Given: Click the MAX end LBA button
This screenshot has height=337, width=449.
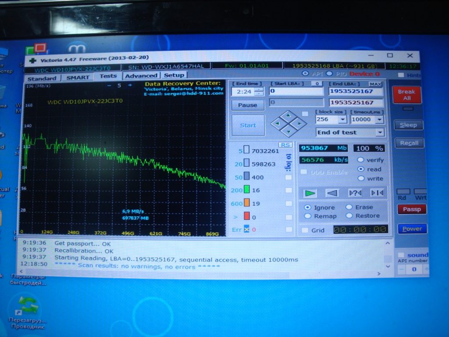Looking at the screenshot, I should (x=375, y=84).
